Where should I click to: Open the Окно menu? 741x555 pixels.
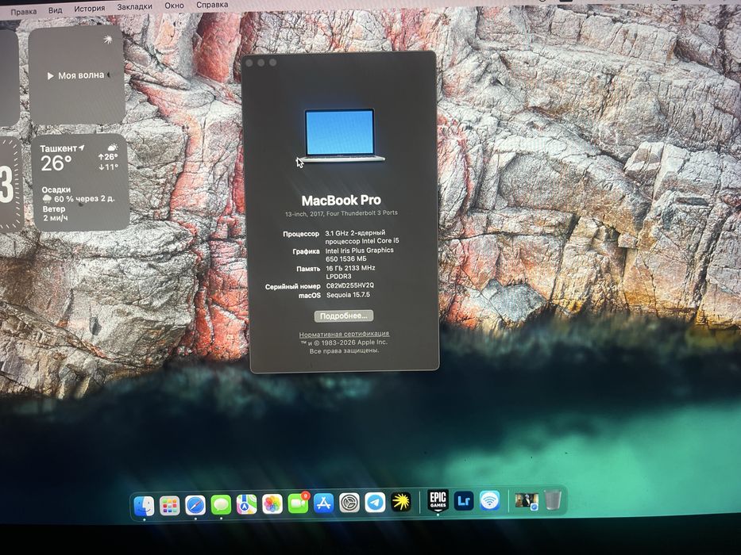(x=175, y=6)
